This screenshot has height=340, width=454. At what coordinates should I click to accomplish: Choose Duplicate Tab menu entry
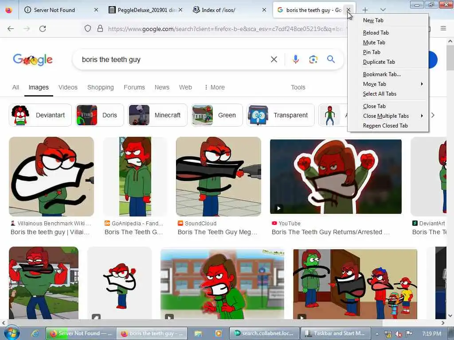click(388, 62)
